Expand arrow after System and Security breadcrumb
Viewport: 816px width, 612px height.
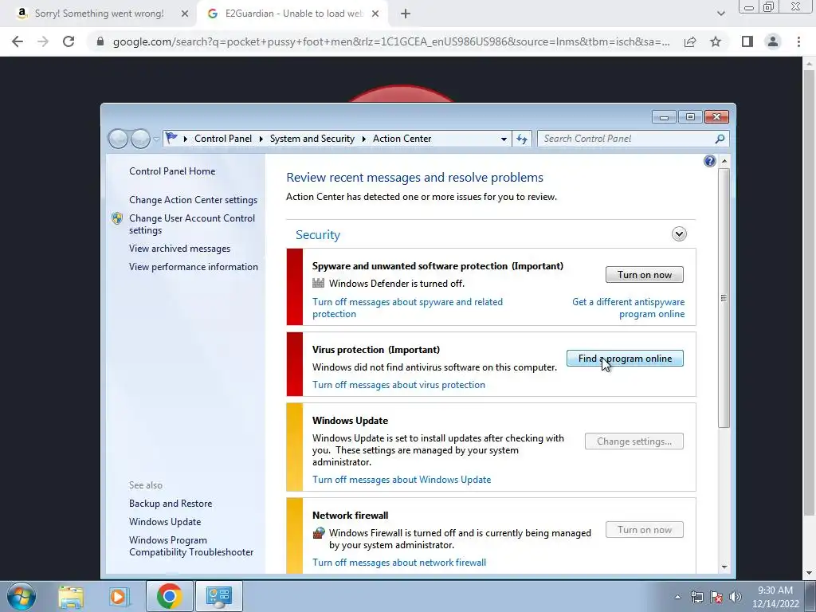click(x=363, y=139)
